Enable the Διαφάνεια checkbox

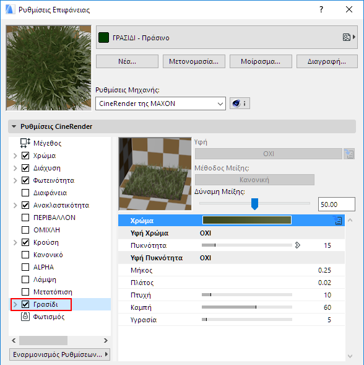pos(25,193)
